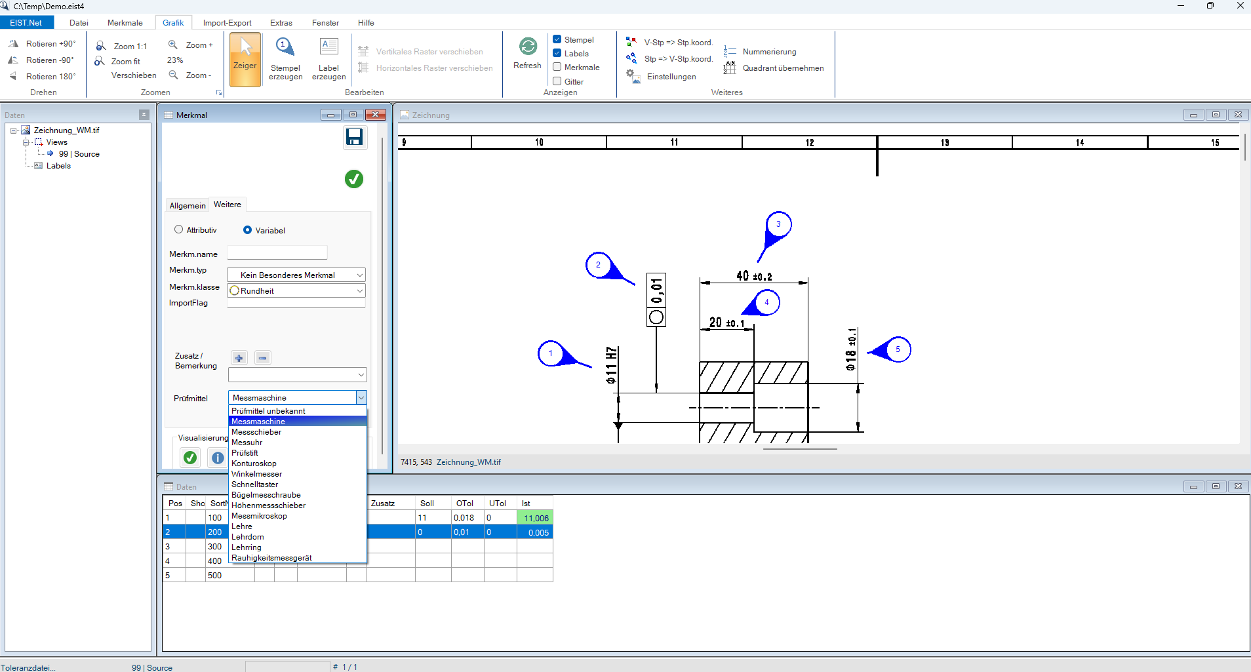
Task: Open the Merkmale ribbon tab
Action: pyautogui.click(x=125, y=22)
